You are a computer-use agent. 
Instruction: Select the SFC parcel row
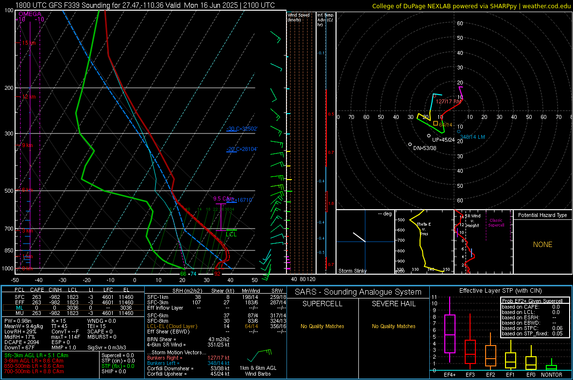(x=74, y=297)
